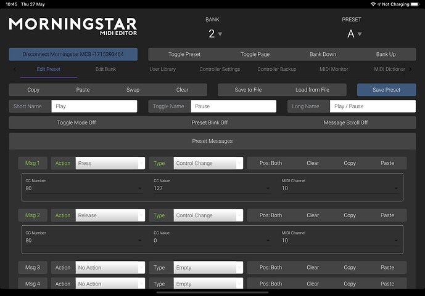The height and width of the screenshot is (296, 425).
Task: Paste into the current preset
Action: pos(83,90)
